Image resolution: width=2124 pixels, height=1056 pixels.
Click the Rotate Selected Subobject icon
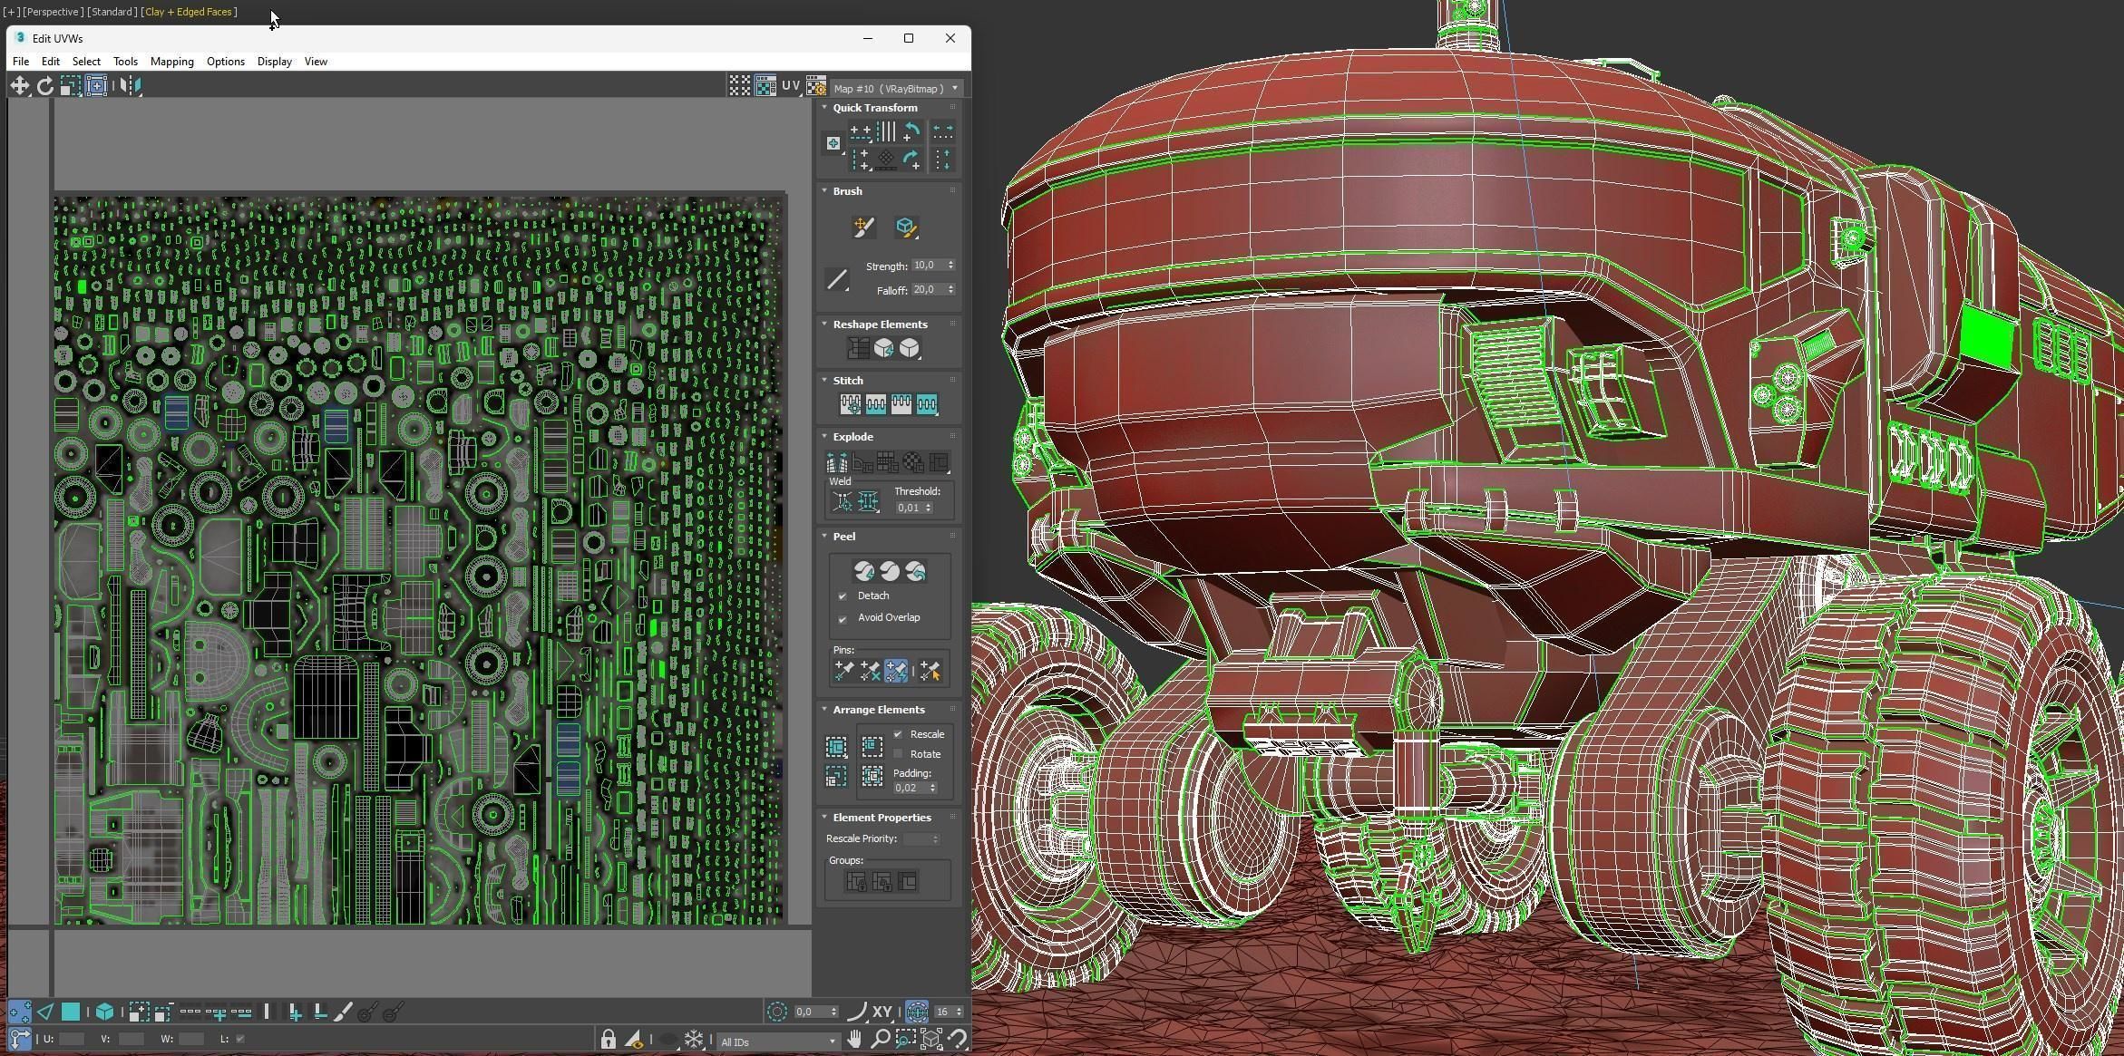point(44,85)
